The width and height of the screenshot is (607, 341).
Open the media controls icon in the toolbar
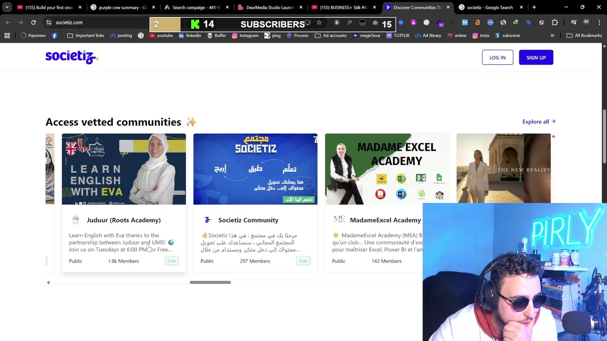[x=574, y=22]
